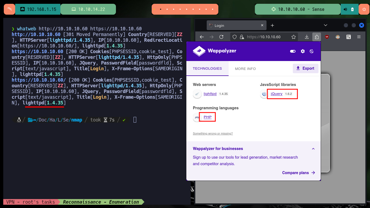Select the Login browser tab
This screenshot has width=370, height=208.
[236, 25]
